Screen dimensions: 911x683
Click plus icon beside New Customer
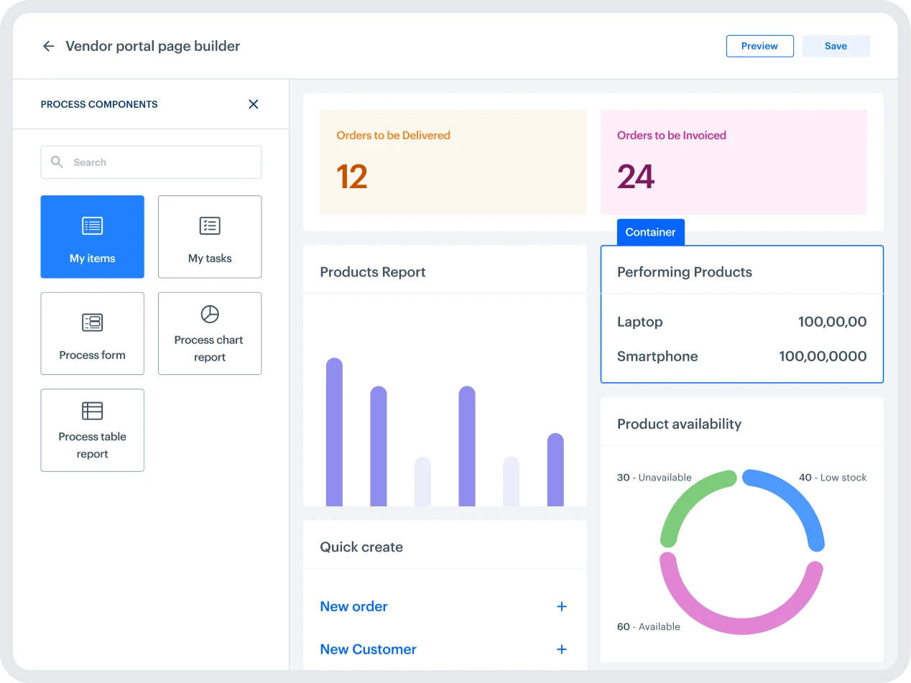pos(562,649)
